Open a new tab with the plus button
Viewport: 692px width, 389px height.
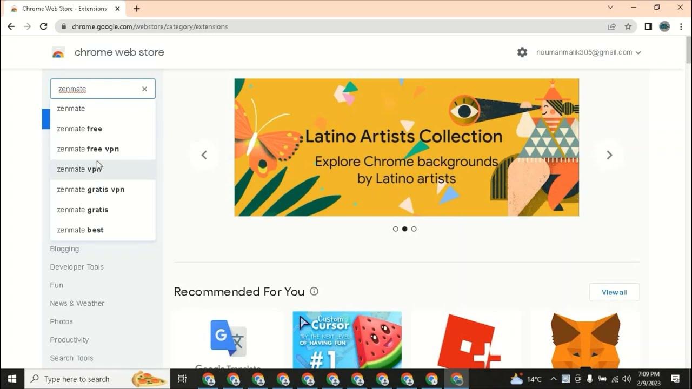point(137,9)
